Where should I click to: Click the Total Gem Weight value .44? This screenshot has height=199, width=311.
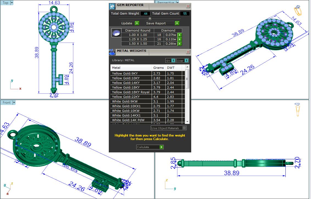(x=145, y=13)
